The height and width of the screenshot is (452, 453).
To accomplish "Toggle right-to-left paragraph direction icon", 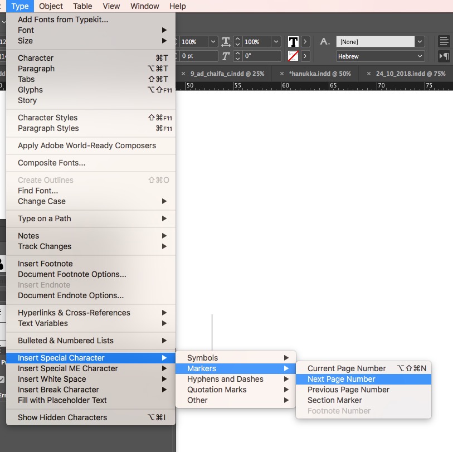I will click(x=444, y=56).
